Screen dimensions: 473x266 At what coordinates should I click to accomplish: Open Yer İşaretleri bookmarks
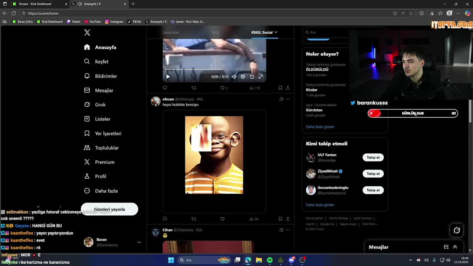[x=103, y=133]
